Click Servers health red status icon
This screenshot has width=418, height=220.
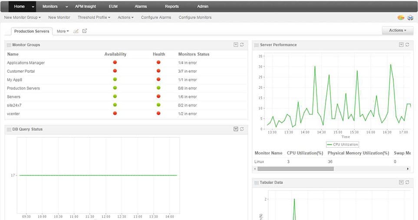tap(158, 96)
